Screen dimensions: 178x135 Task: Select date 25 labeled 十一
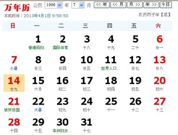click(x=111, y=105)
